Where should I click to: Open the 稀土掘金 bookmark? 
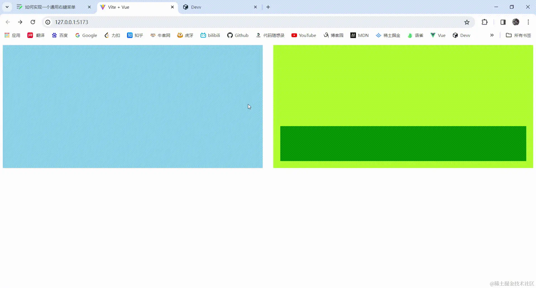[388, 35]
